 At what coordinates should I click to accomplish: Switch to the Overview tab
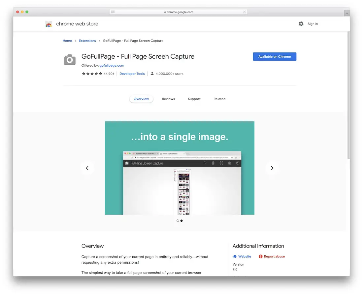(x=141, y=99)
